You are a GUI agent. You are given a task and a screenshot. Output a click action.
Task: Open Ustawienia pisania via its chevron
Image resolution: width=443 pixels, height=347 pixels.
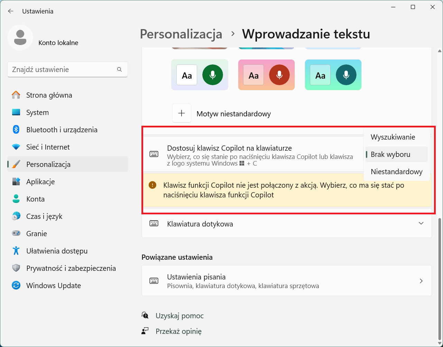(421, 281)
